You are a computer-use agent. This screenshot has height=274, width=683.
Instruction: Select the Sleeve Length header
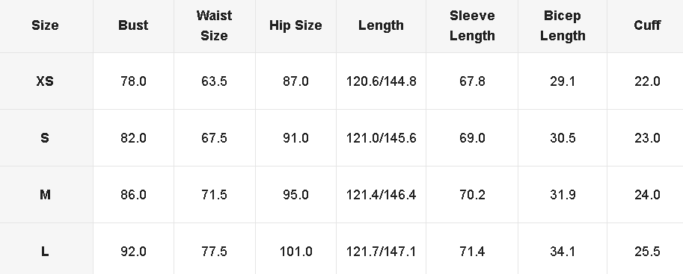pyautogui.click(x=472, y=25)
